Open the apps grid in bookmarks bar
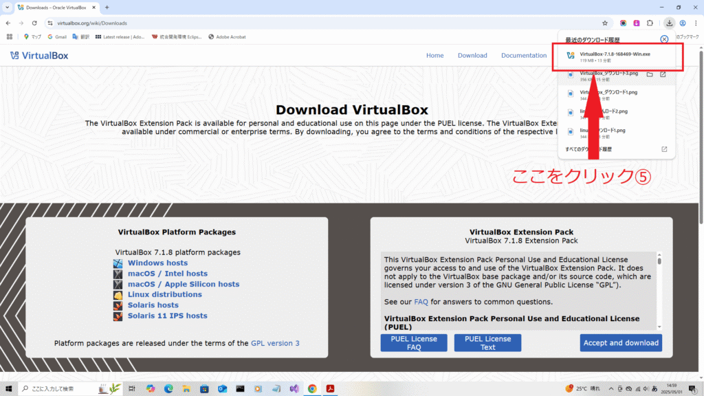The width and height of the screenshot is (704, 396). pyautogui.click(x=10, y=37)
